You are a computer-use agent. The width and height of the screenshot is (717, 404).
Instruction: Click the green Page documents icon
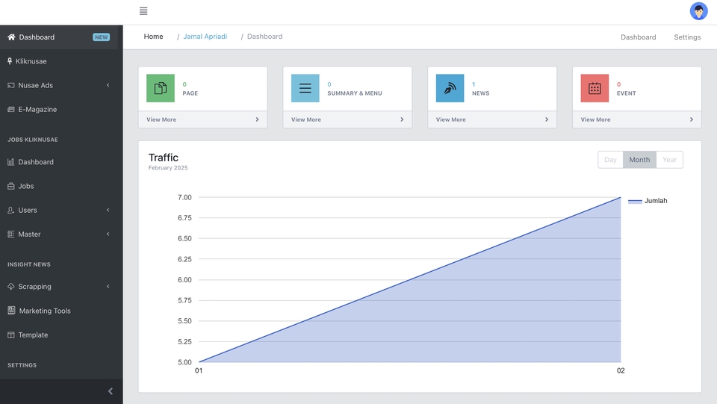[x=161, y=88]
